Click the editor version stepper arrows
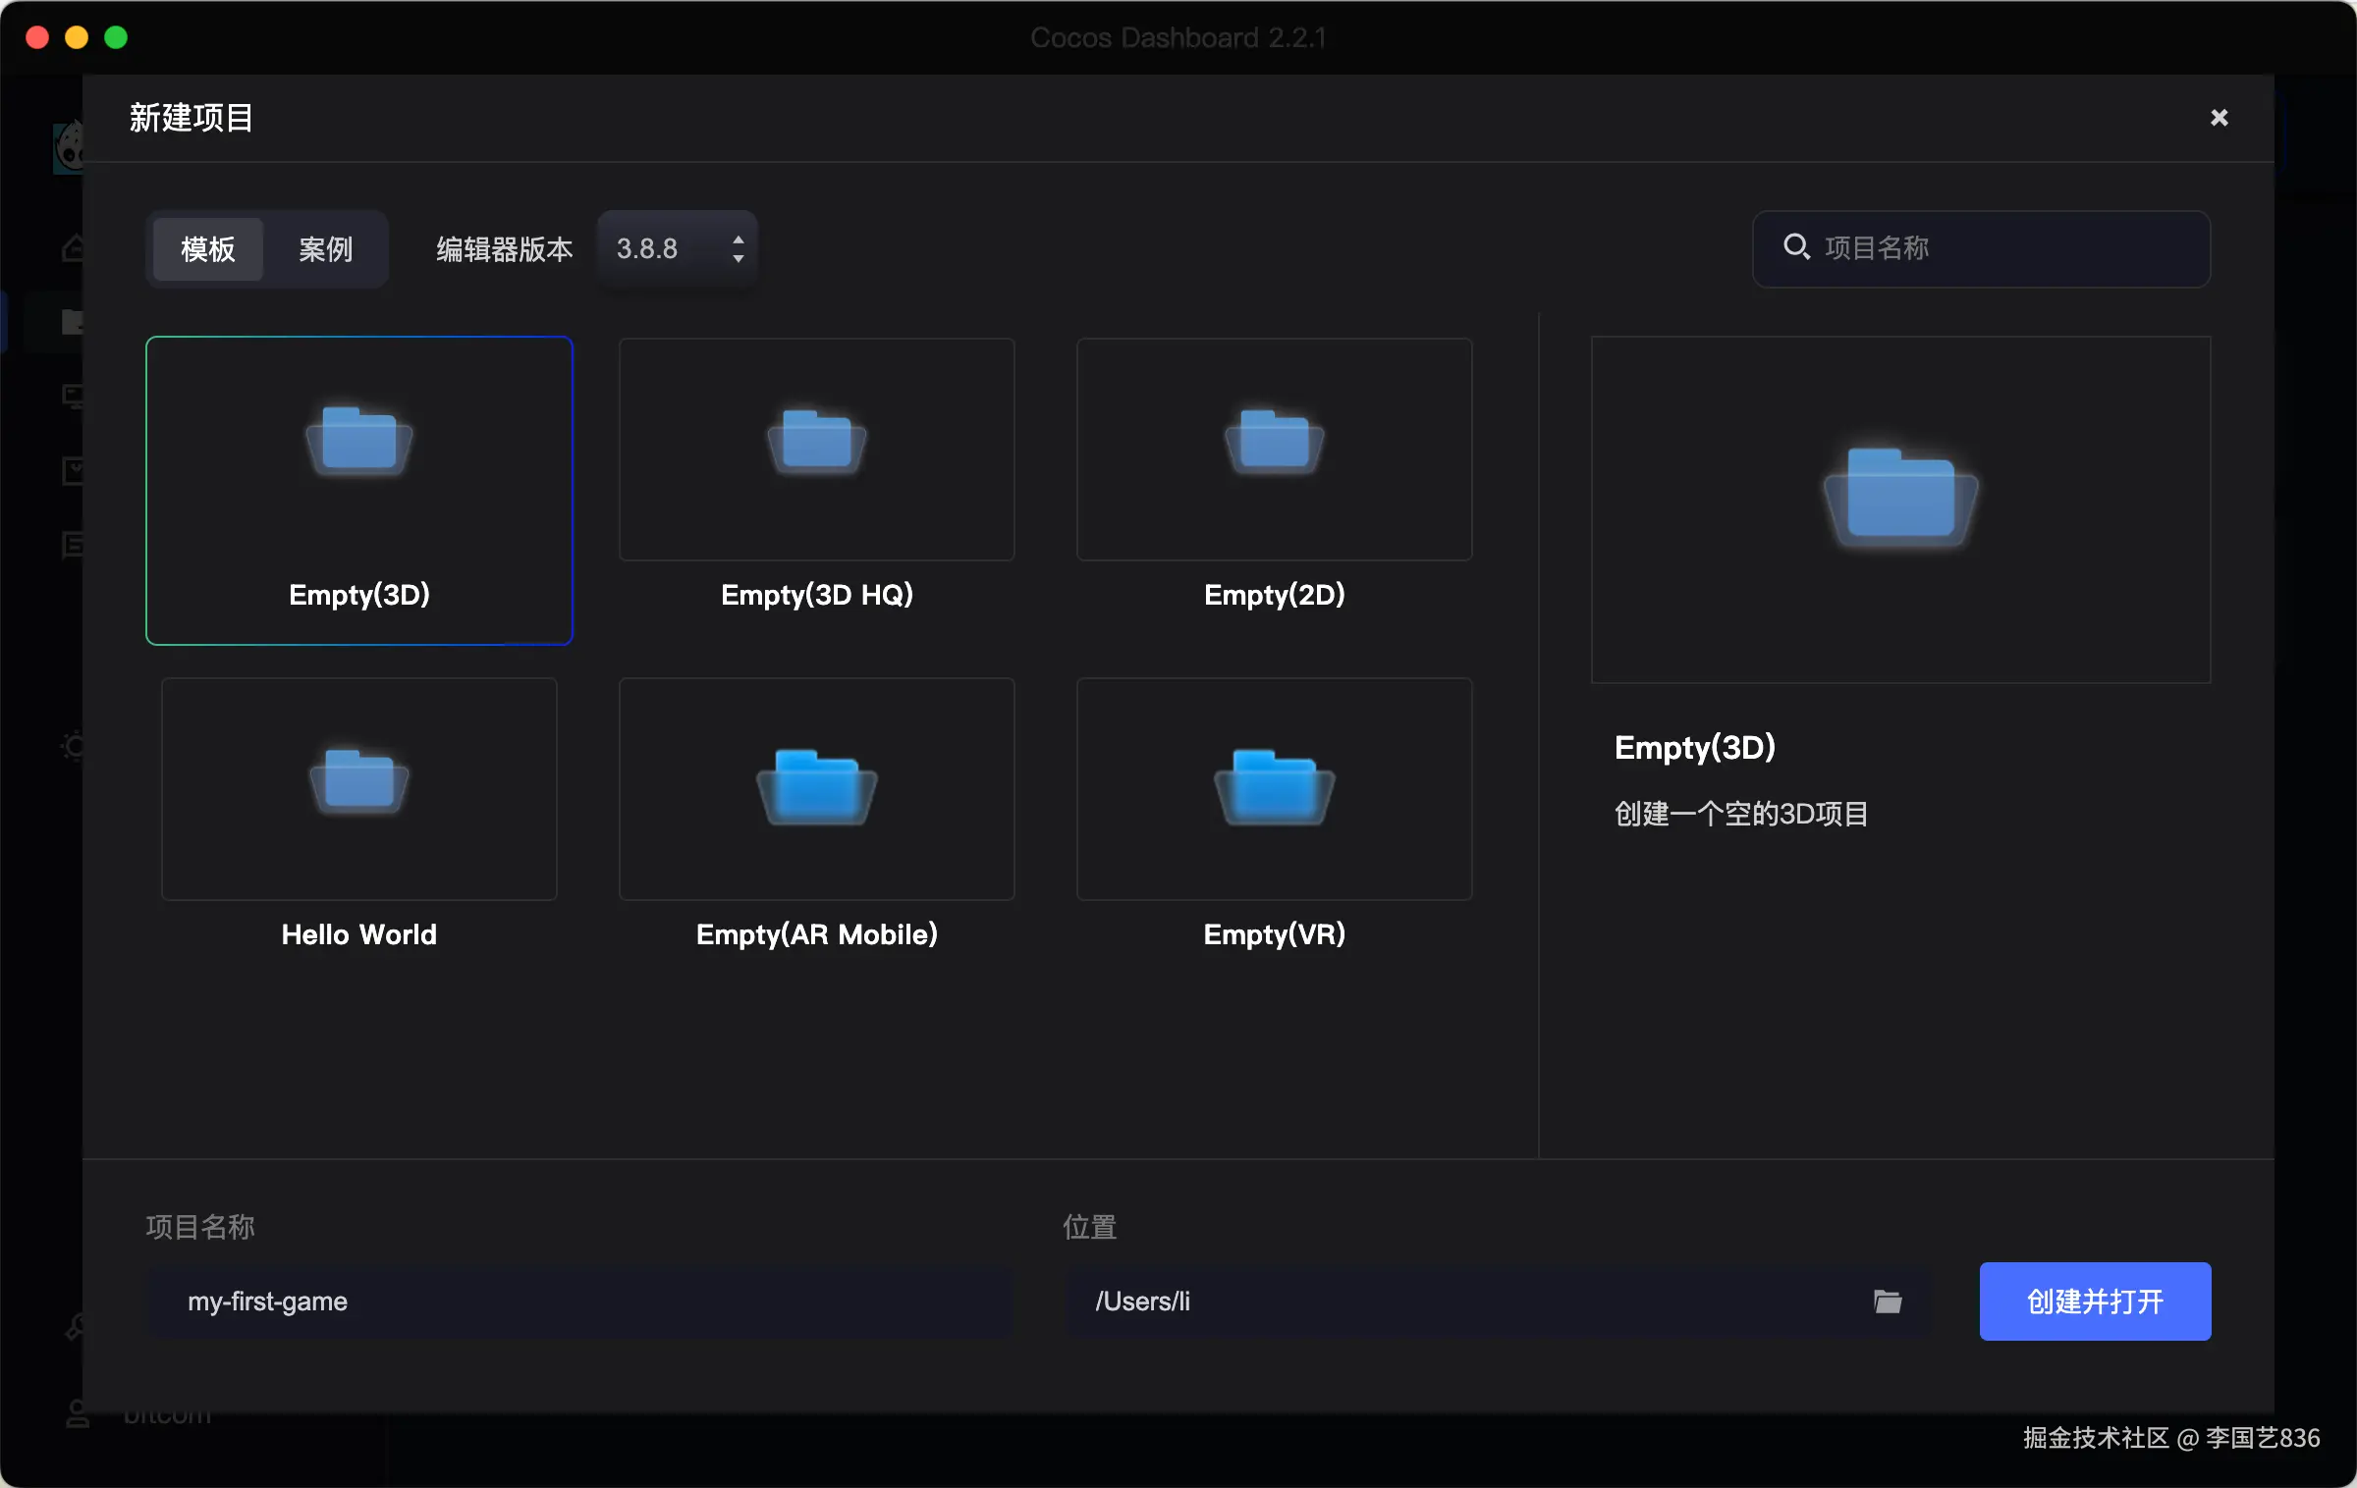2357x1488 pixels. [738, 249]
